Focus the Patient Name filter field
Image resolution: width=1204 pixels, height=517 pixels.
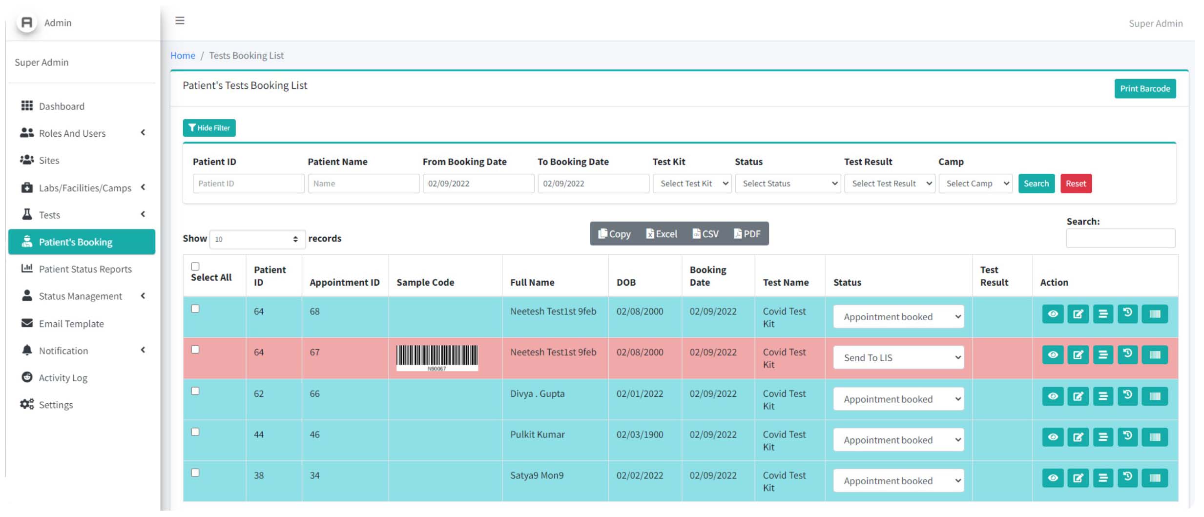pyautogui.click(x=363, y=184)
